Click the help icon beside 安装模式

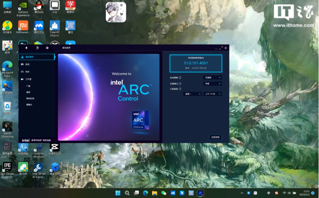(180, 83)
